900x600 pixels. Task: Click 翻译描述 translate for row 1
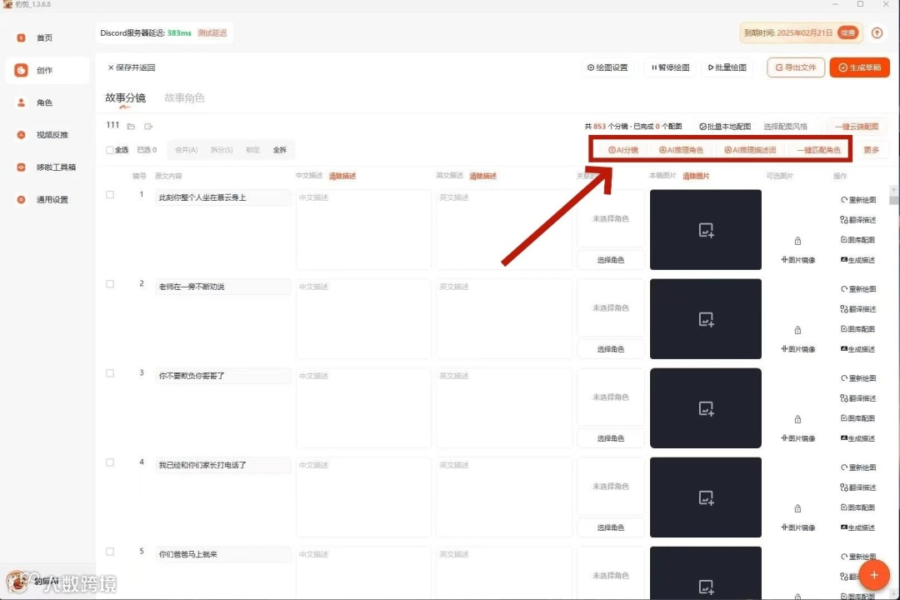[858, 220]
